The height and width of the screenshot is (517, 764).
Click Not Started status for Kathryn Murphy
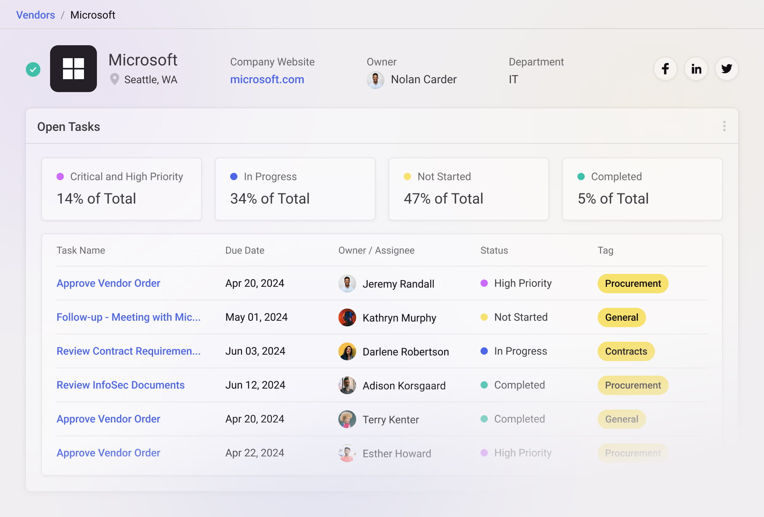(x=514, y=317)
